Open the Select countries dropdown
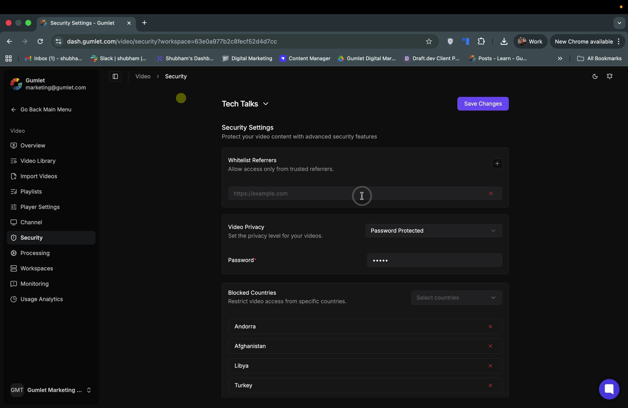Viewport: 628px width, 408px height. point(456,297)
